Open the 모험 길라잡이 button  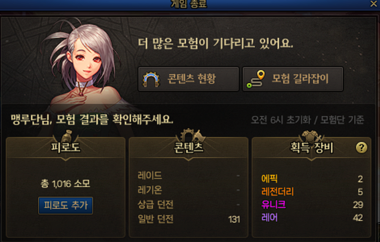click(x=293, y=79)
